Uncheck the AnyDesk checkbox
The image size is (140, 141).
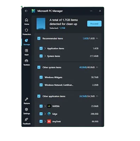click(41, 121)
